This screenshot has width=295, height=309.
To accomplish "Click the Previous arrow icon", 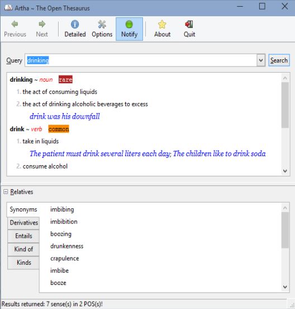I will (x=15, y=24).
